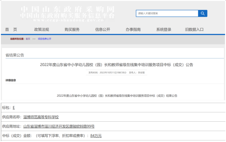The height and width of the screenshot is (142, 226).
Task: Click the large 中标（成交）公告 headline above publish time
Action: 116,65
